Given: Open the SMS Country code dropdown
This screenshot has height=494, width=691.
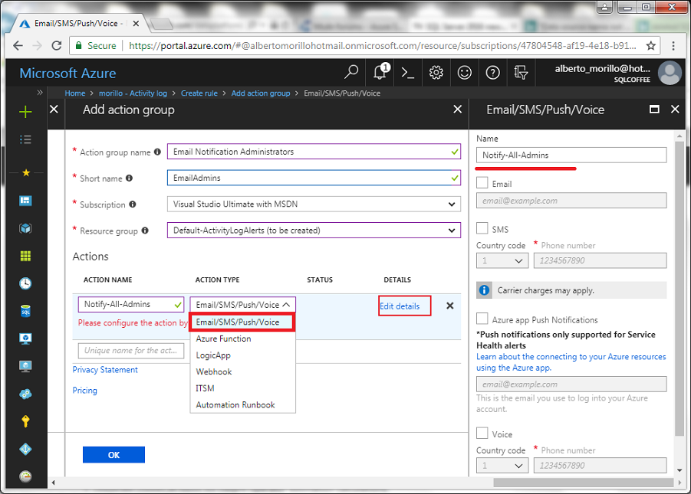Looking at the screenshot, I should (x=502, y=260).
